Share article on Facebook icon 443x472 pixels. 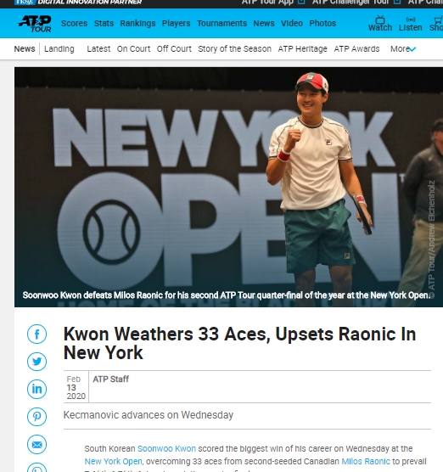pyautogui.click(x=36, y=334)
